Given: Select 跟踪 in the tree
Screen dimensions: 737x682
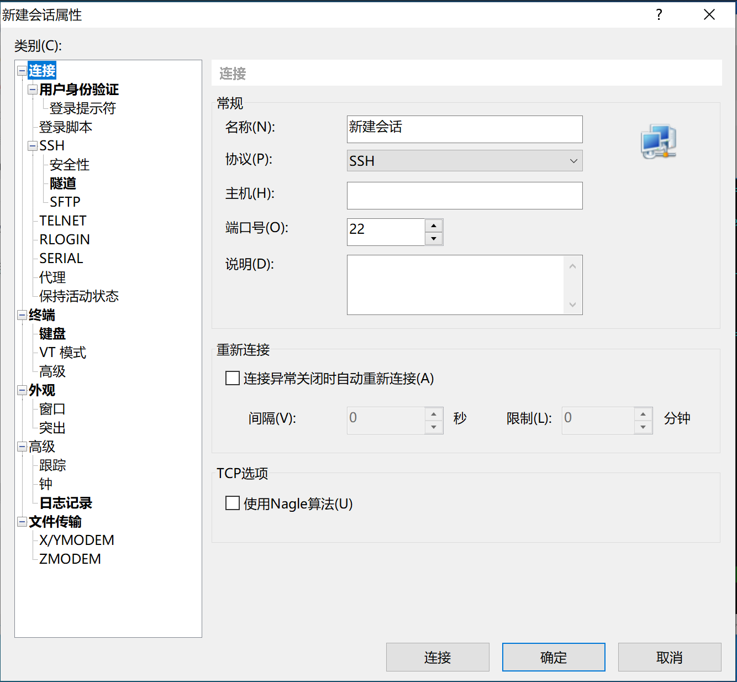Looking at the screenshot, I should point(52,465).
